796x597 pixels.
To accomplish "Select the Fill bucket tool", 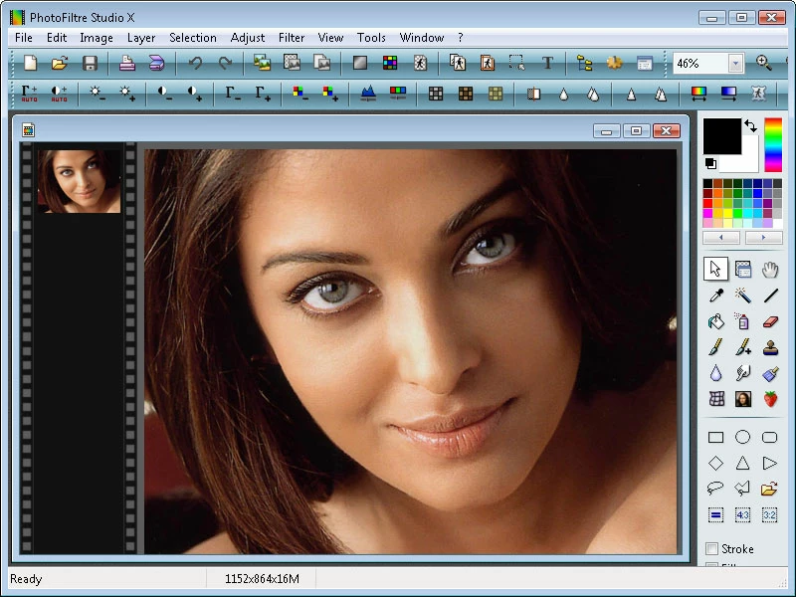I will click(x=714, y=321).
